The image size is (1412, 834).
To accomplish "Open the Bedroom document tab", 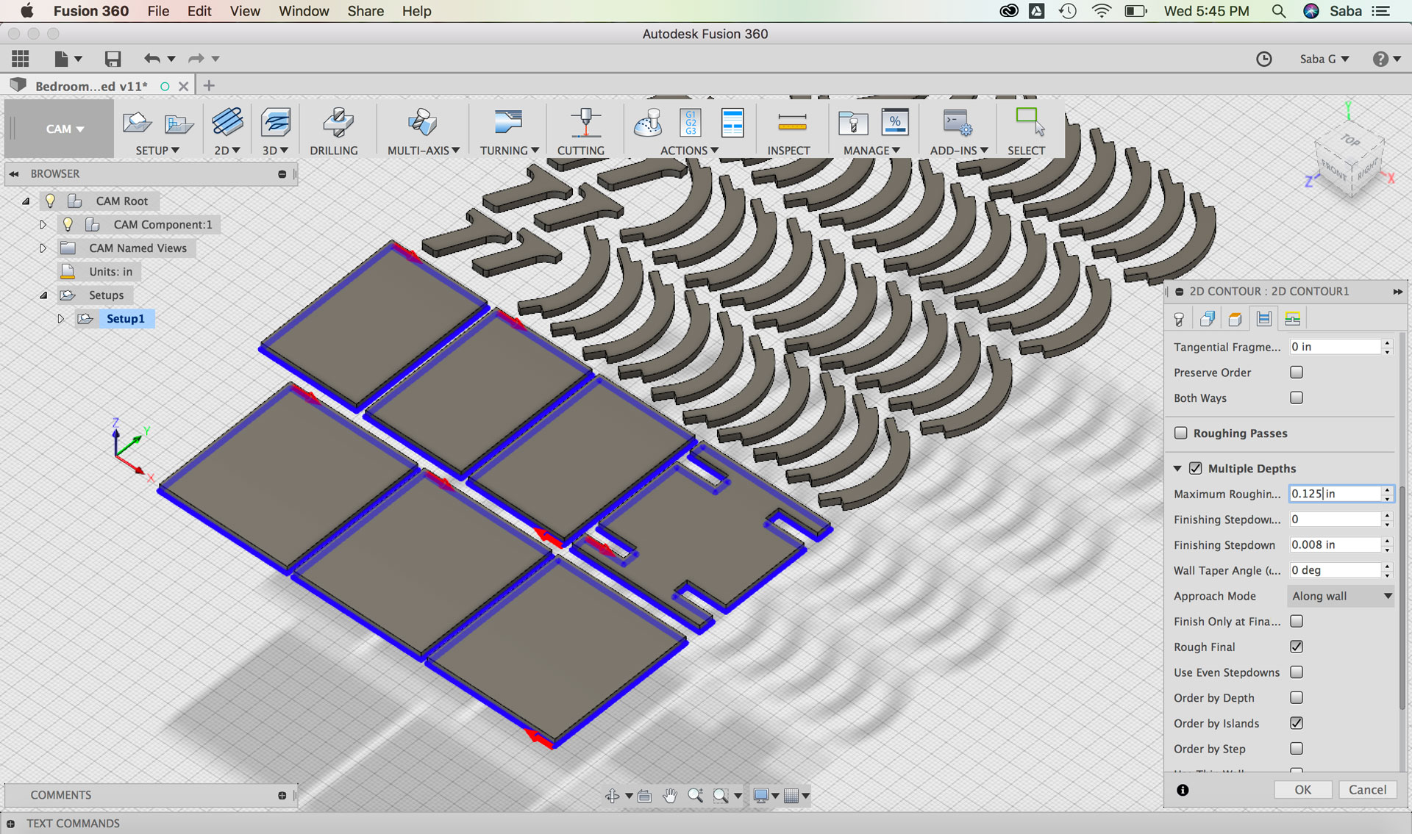I will (91, 86).
